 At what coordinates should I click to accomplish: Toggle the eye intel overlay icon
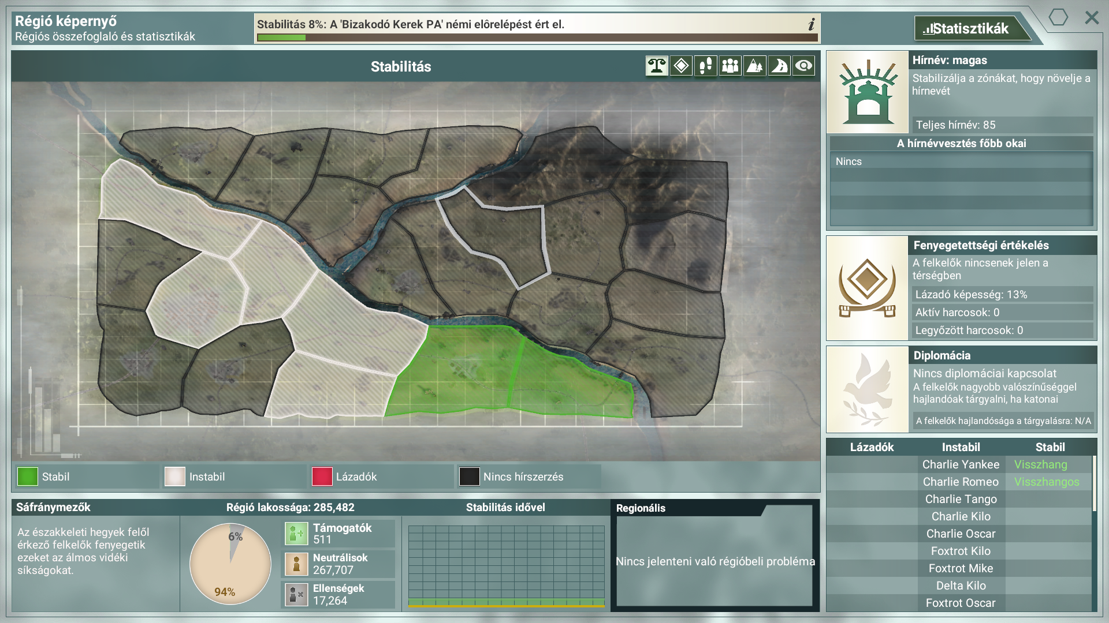coord(803,66)
